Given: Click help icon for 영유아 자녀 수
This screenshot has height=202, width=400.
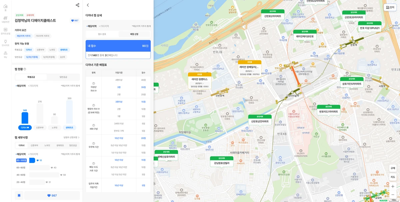Looking at the screenshot, I should pos(94,105).
